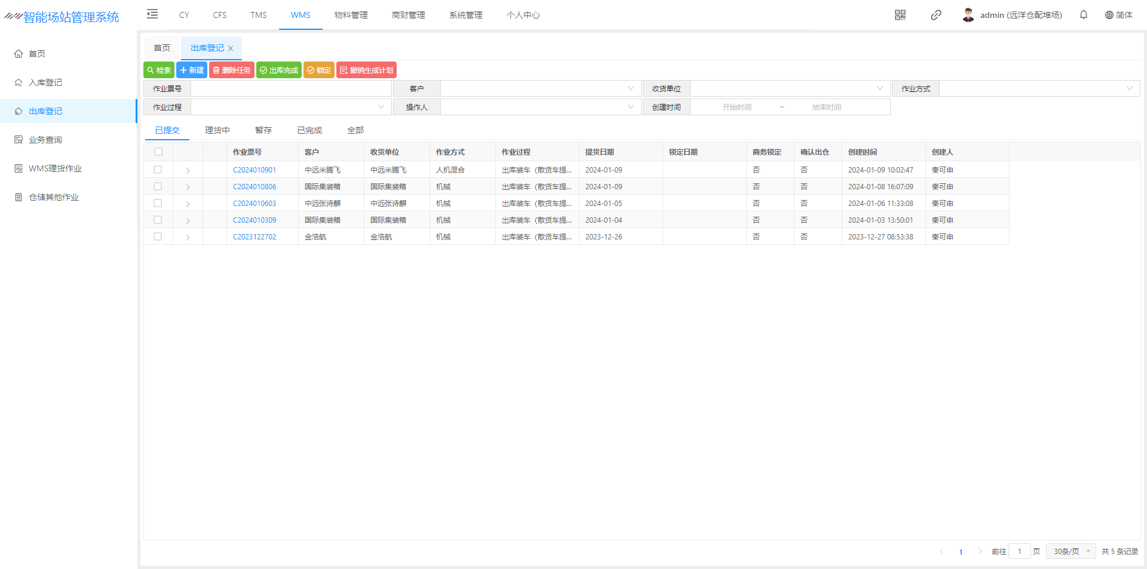Tick the checkbox for order C2023122702
The image size is (1147, 569).
pos(158,237)
